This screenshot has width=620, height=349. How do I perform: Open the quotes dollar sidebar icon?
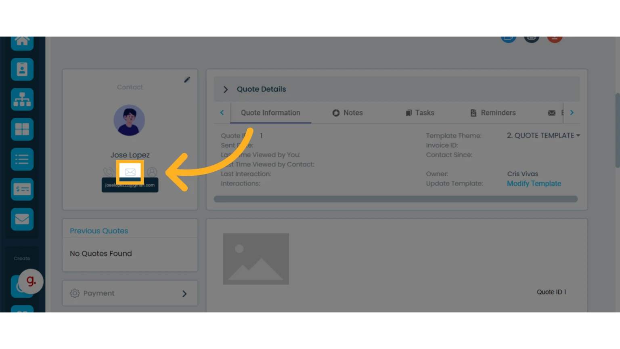pyautogui.click(x=22, y=189)
